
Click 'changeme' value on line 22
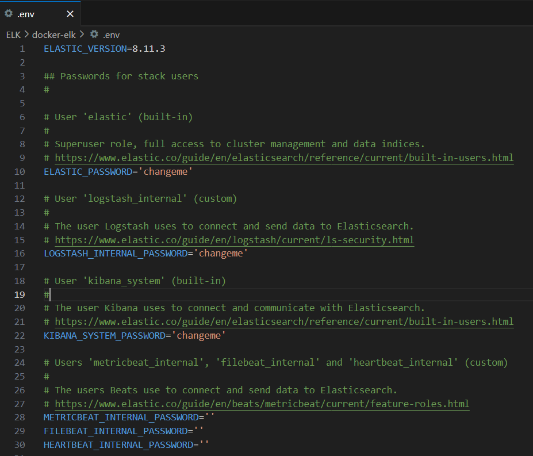pos(199,336)
